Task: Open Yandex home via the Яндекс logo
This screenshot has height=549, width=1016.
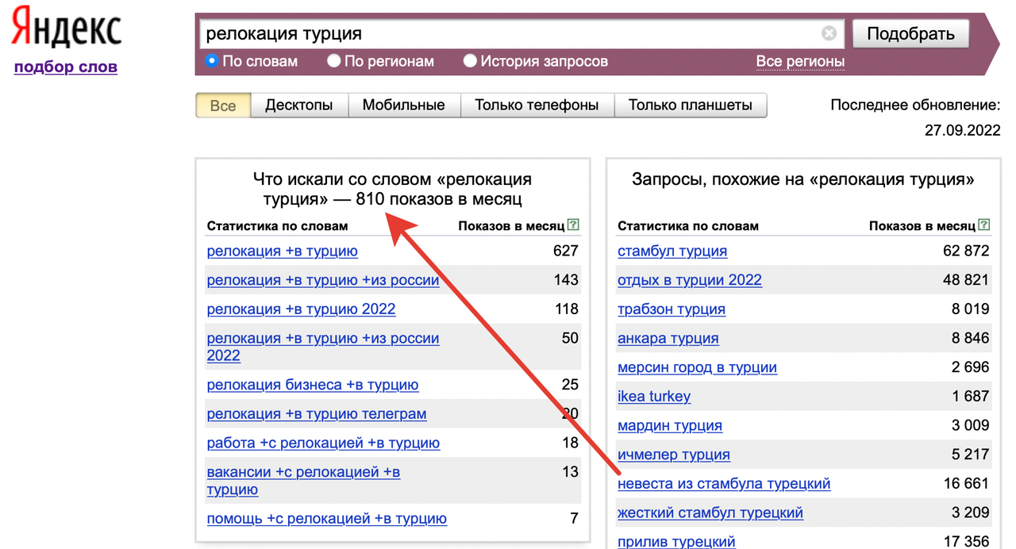Action: (66, 28)
